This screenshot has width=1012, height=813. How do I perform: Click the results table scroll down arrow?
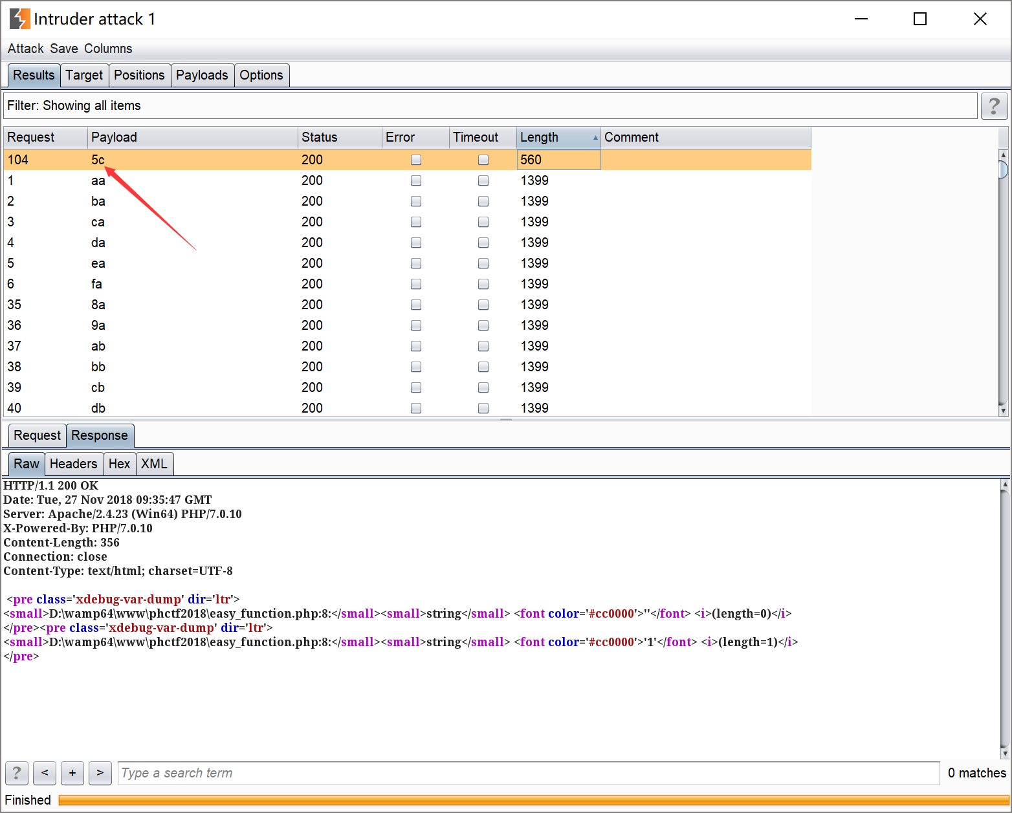coord(1003,410)
